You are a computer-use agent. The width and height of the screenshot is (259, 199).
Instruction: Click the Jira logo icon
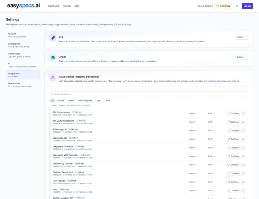tap(53, 38)
